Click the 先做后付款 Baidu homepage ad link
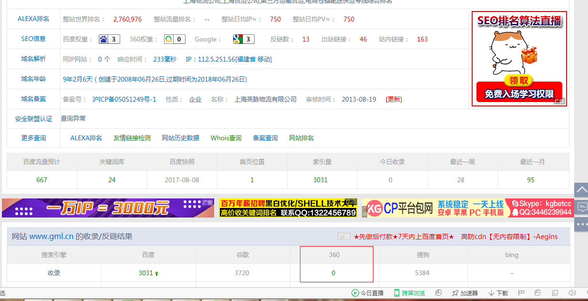Screen dimensions: 588x301 403,236
